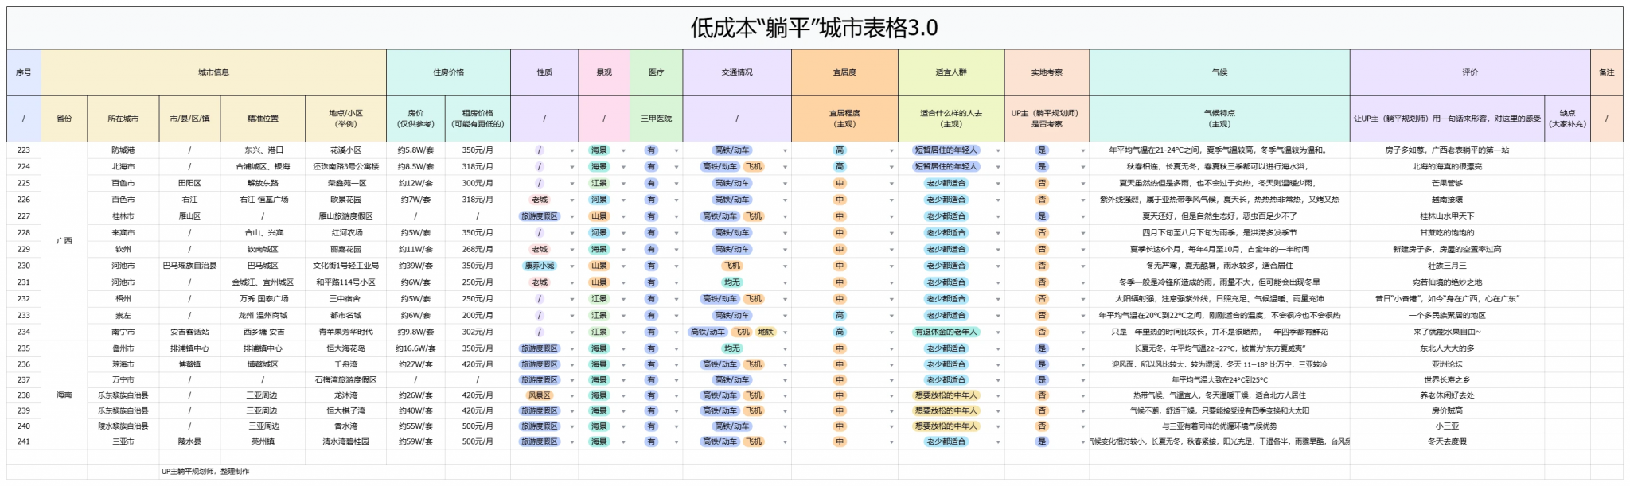Open the 宜居程度 dropdown arrow in row 241

[891, 442]
